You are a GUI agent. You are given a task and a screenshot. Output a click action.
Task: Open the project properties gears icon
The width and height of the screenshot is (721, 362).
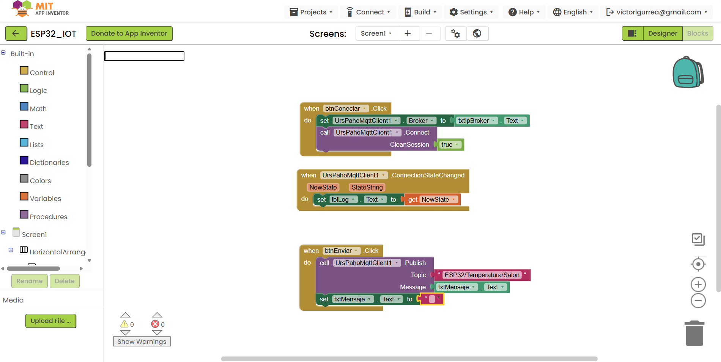click(455, 33)
